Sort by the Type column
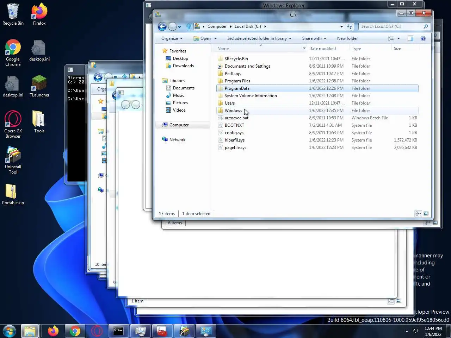Viewport: 451px width, 338px height. pyautogui.click(x=370, y=49)
